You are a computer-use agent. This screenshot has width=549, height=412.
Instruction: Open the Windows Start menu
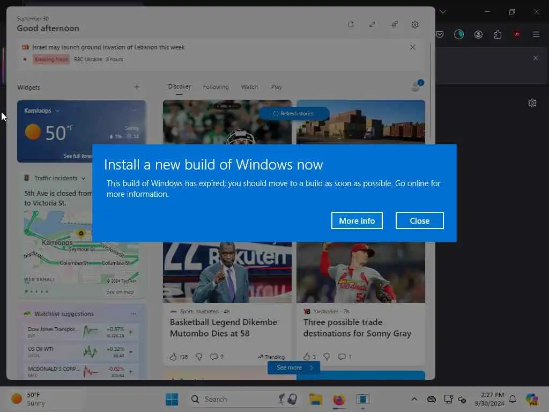[172, 399]
